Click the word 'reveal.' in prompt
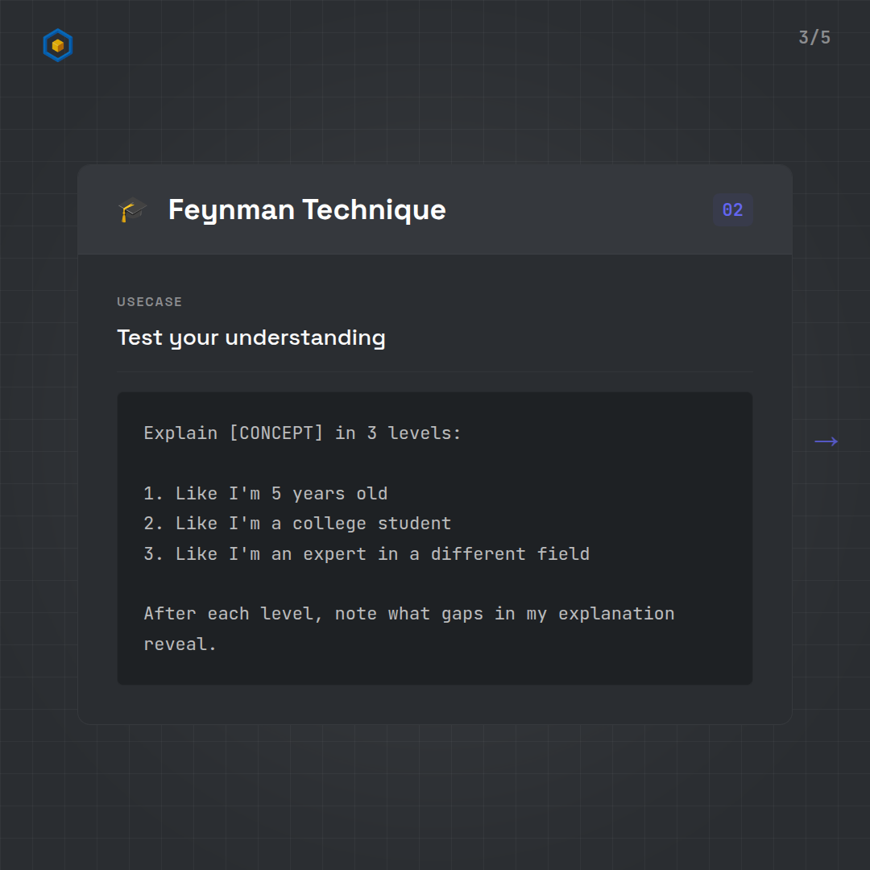 tap(180, 644)
